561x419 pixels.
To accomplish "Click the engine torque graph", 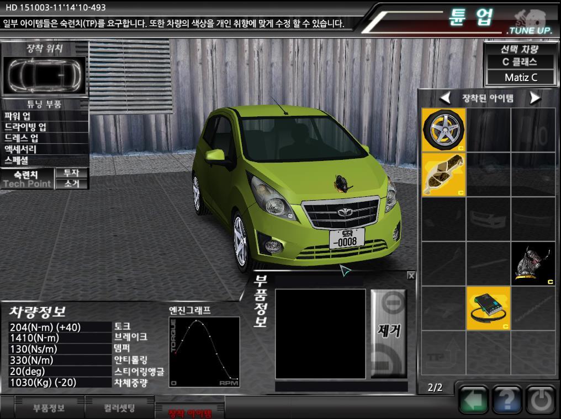I will pos(204,352).
